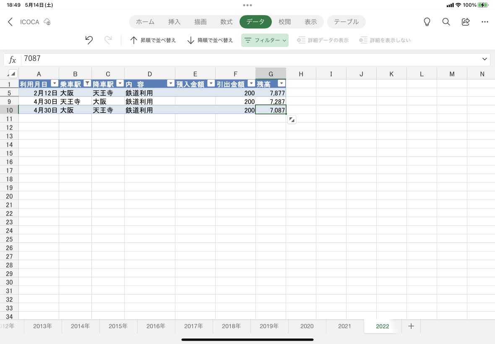The height and width of the screenshot is (344, 495).
Task: Select cell with 7,287 balance
Action: (271, 101)
